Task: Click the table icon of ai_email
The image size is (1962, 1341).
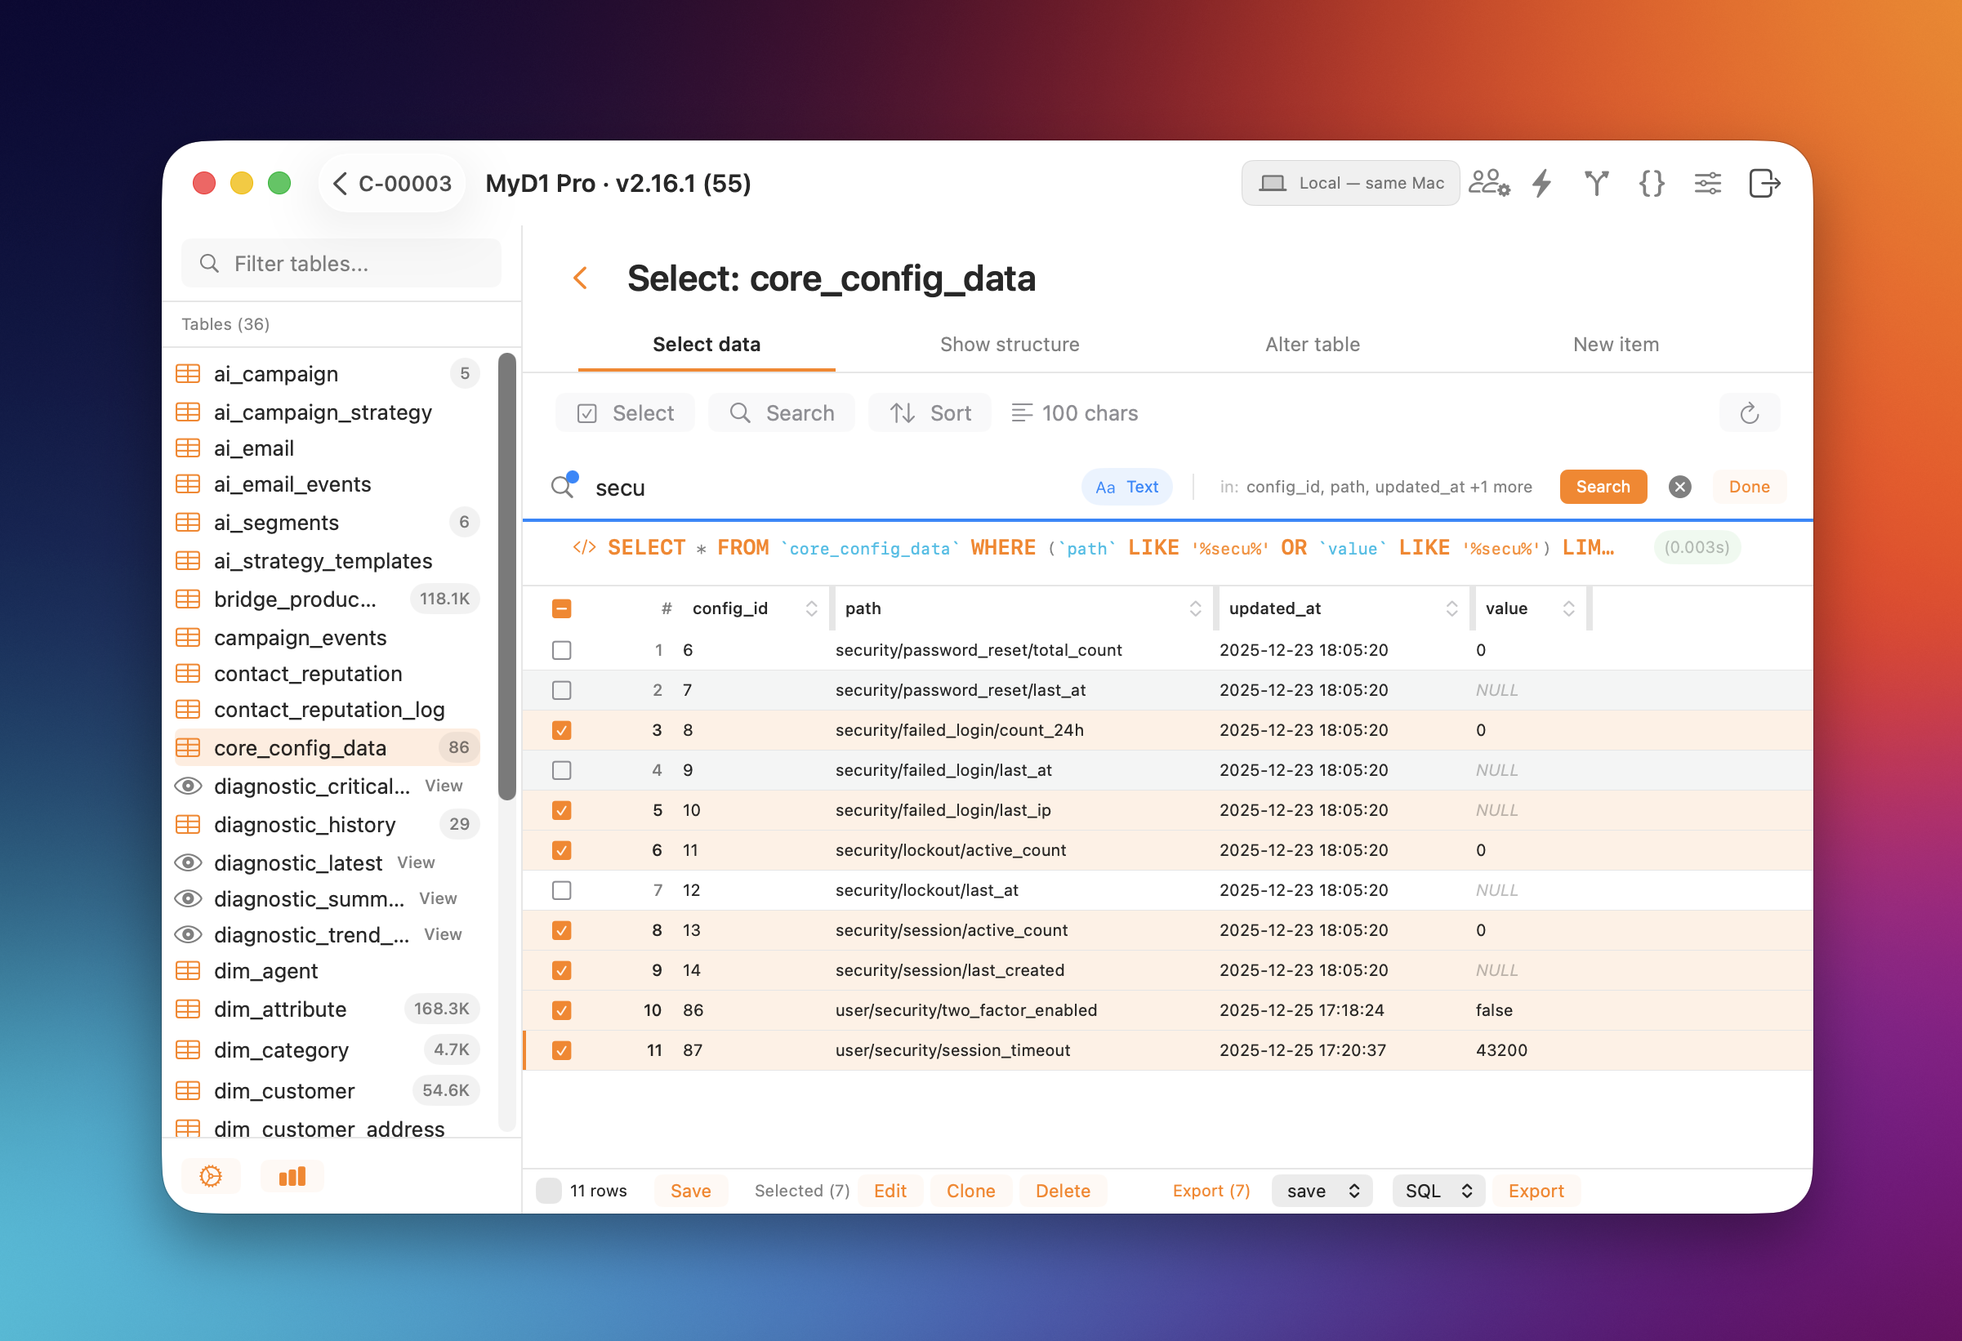Action: tap(188, 448)
